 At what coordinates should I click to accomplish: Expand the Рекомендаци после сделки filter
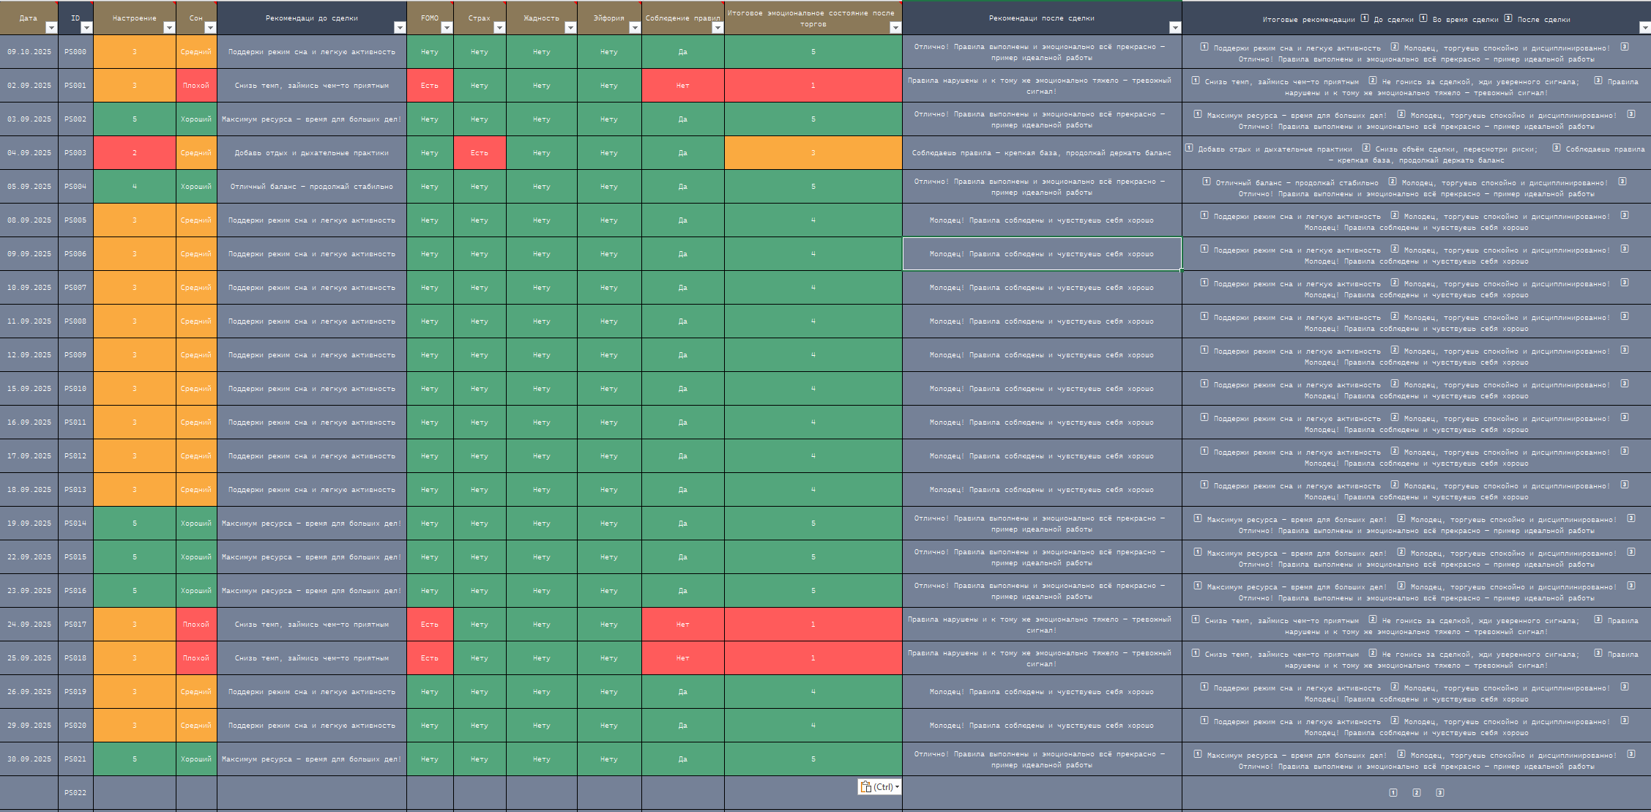click(x=1175, y=28)
